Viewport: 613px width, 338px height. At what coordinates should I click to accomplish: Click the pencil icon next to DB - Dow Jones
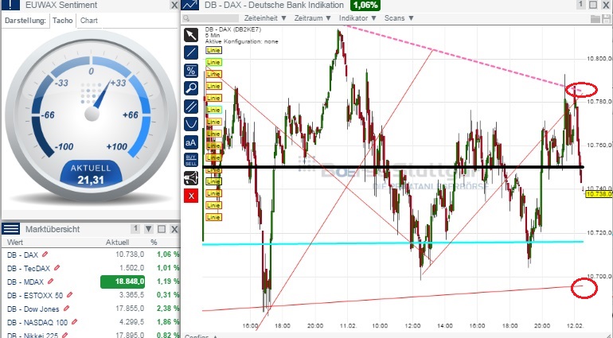coord(66,309)
